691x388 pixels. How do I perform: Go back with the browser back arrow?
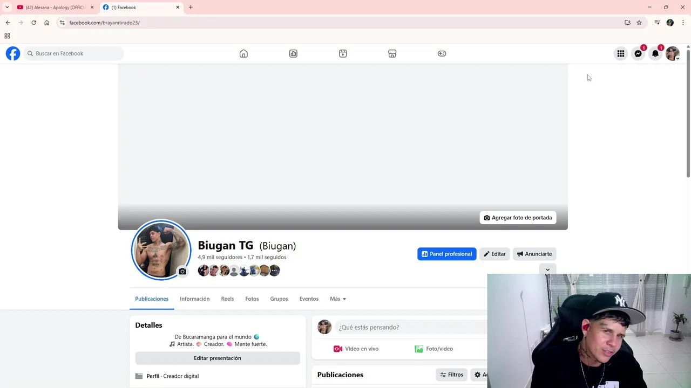click(8, 23)
